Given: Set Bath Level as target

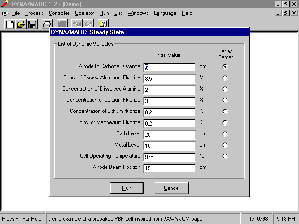Looking at the screenshot, I should pyautogui.click(x=225, y=134).
